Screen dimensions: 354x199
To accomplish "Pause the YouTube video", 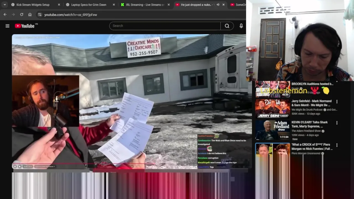I will pyautogui.click(x=15, y=166).
